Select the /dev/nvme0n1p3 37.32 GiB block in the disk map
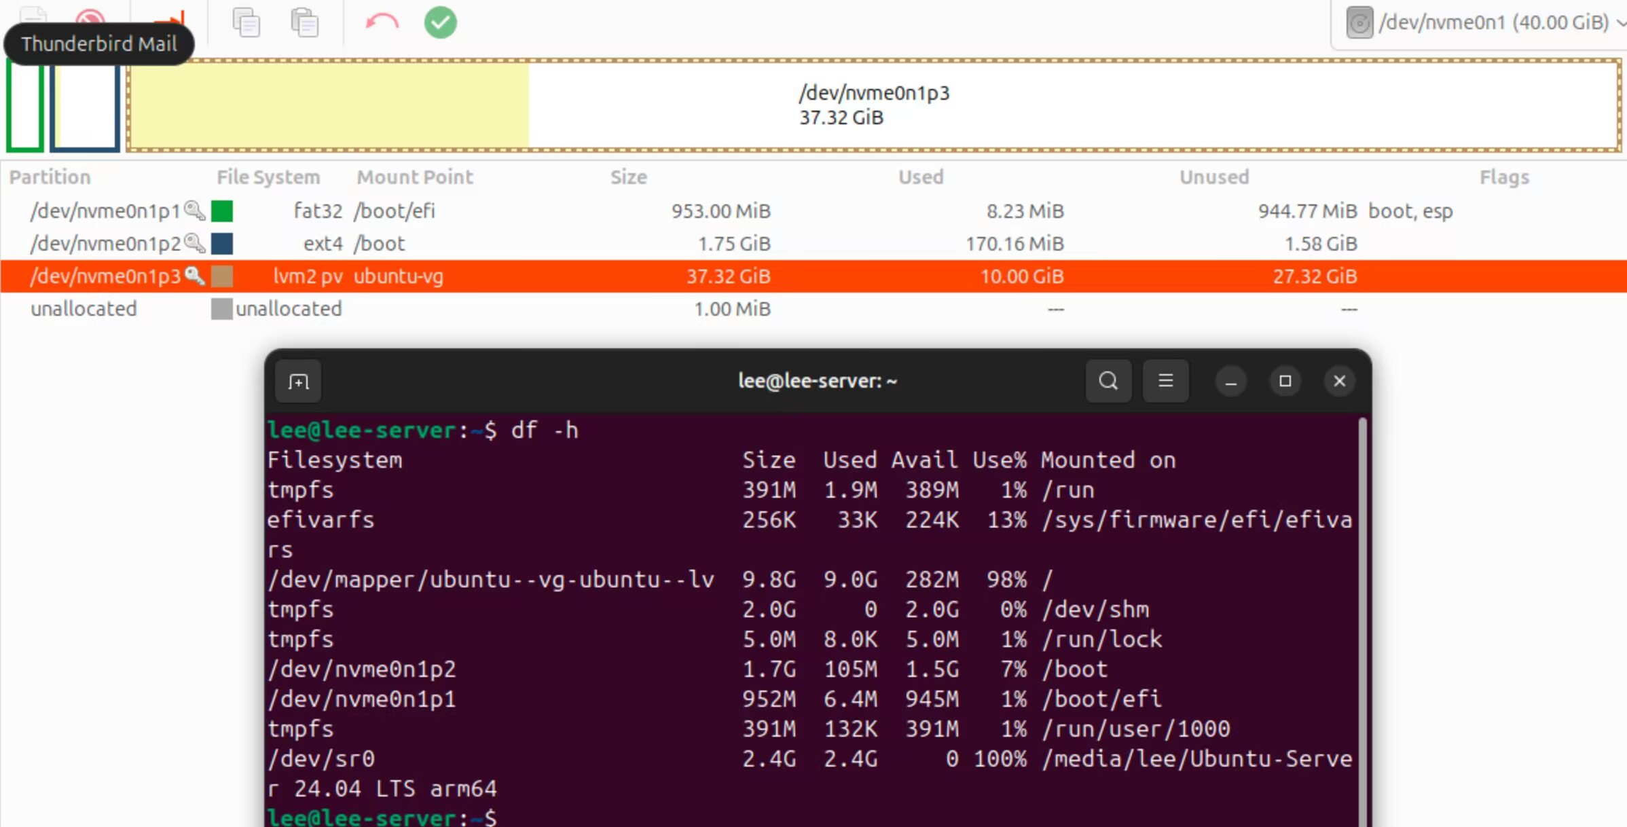 click(x=874, y=105)
